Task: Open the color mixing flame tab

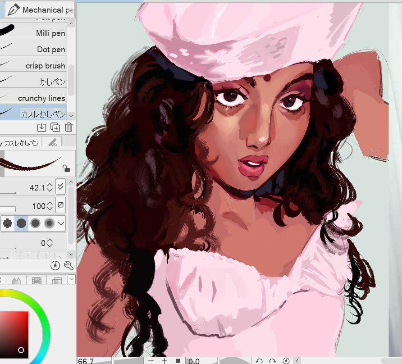Action: click(16, 280)
